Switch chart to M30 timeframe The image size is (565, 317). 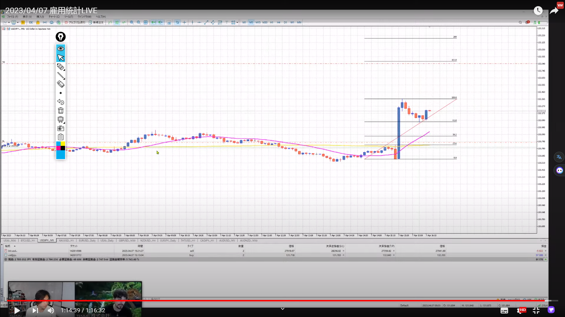[x=265, y=22]
